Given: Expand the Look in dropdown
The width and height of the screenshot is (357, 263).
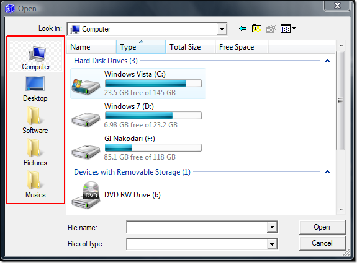Looking at the screenshot, I should (x=222, y=29).
